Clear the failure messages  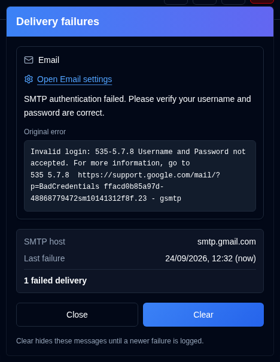tap(203, 315)
